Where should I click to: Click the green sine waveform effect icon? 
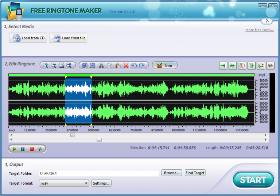tap(252, 66)
